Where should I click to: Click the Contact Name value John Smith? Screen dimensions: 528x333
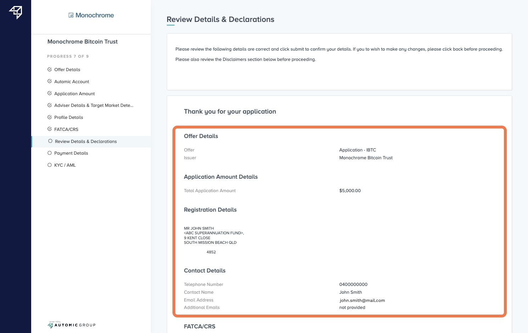[351, 292]
